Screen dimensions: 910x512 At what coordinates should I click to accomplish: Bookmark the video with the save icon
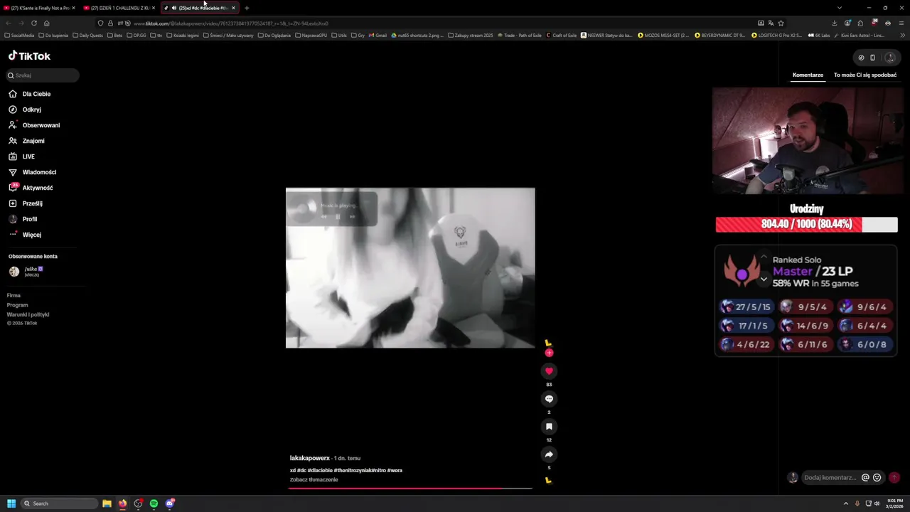point(549,427)
